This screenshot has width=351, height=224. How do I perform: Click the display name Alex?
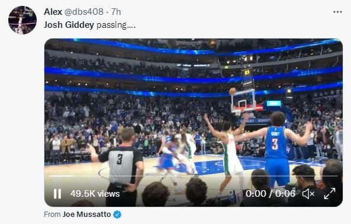coord(53,12)
